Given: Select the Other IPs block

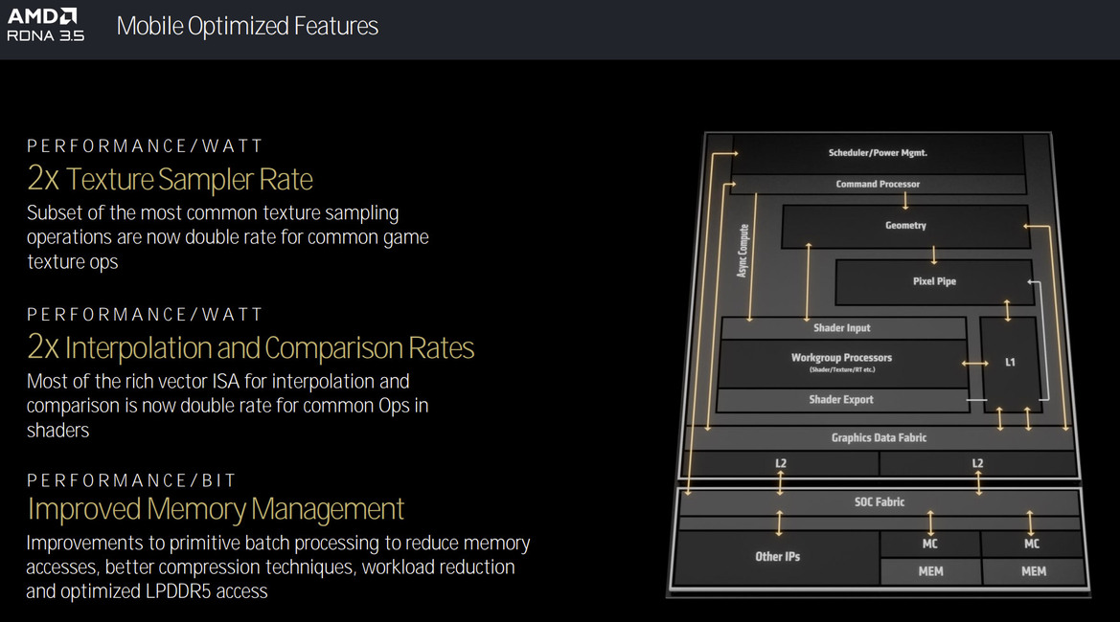Looking at the screenshot, I should pyautogui.click(x=777, y=557).
